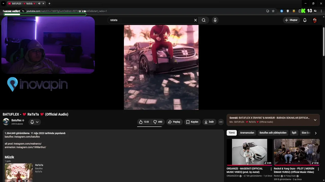Image resolution: width=325 pixels, height=182 pixels.
Task: Save the video with Kaydet
Action: coord(192,122)
